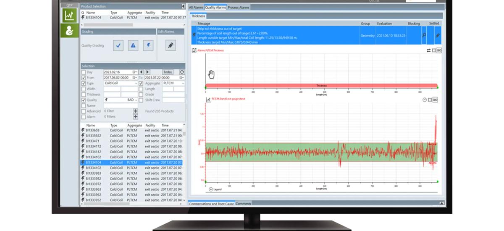This screenshot has width=504, height=231.
Task: Click magnifier icon in the alarm row
Action: coord(424,35)
